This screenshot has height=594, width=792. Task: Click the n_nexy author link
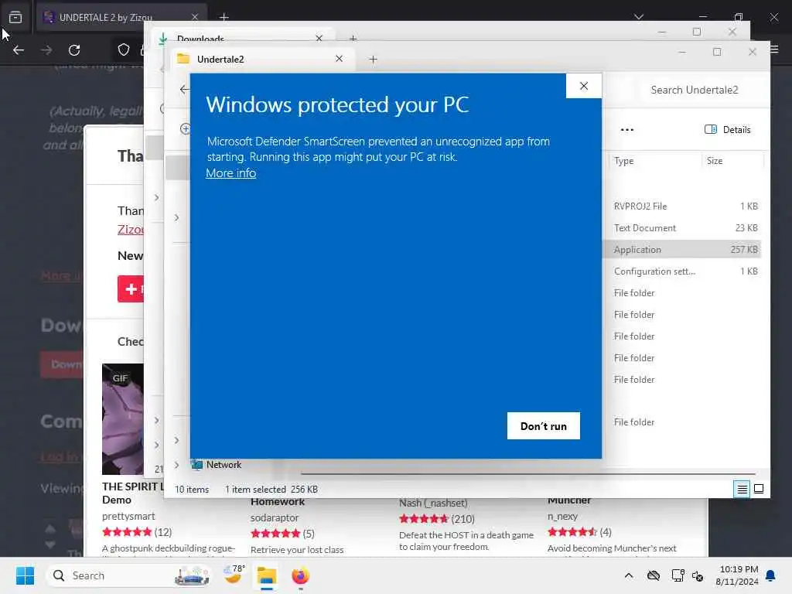tap(563, 516)
